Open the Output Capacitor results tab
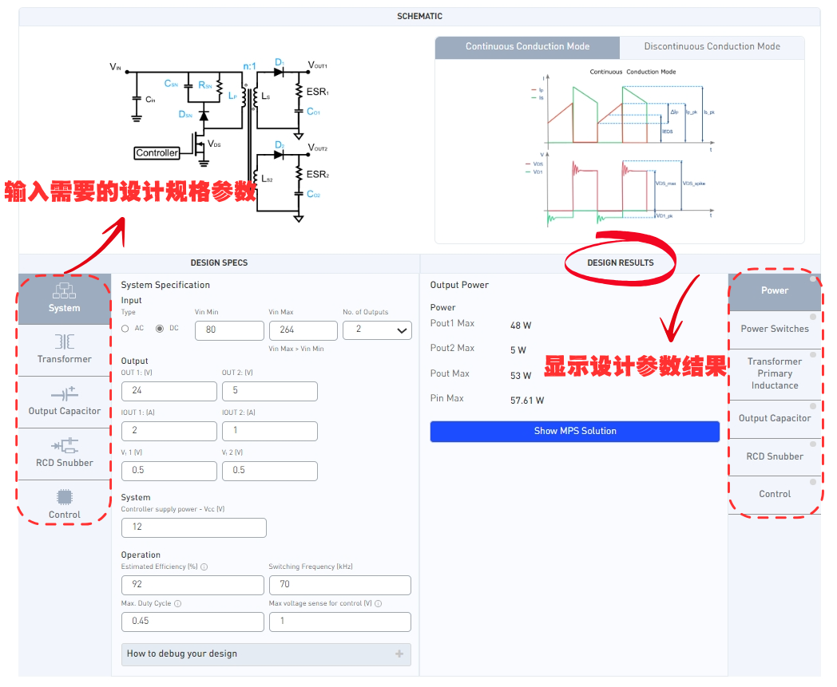The height and width of the screenshot is (687, 837). click(775, 419)
